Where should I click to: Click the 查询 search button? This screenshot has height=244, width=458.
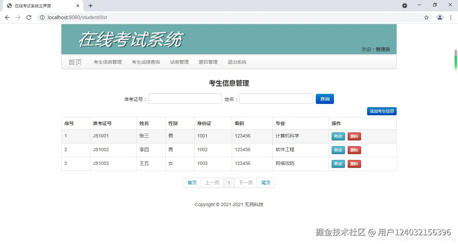(325, 99)
